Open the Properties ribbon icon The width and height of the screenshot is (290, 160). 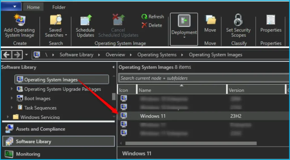pyautogui.click(x=271, y=20)
